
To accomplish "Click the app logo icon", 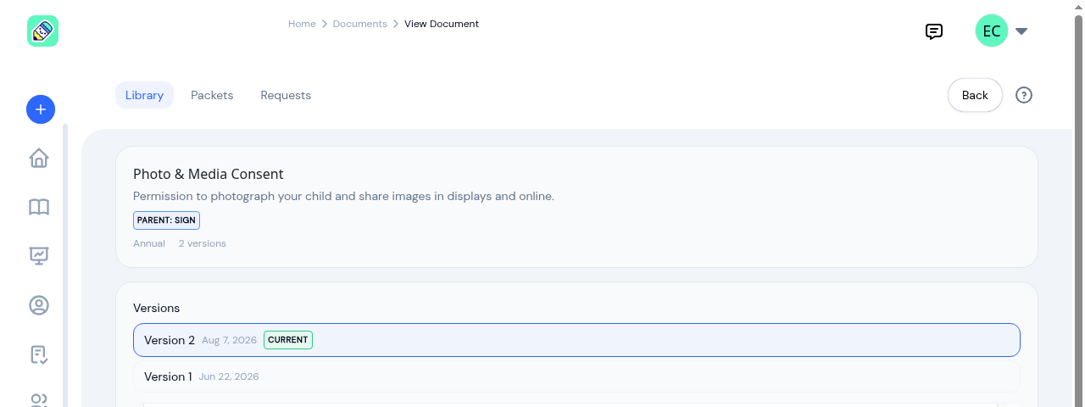I will click(x=42, y=31).
